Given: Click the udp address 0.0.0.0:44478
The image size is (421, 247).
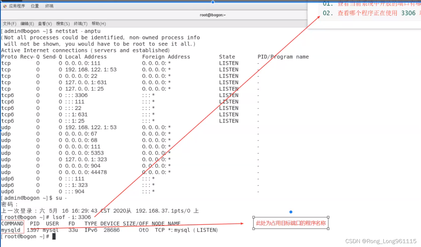Looking at the screenshot, I should [86, 172].
